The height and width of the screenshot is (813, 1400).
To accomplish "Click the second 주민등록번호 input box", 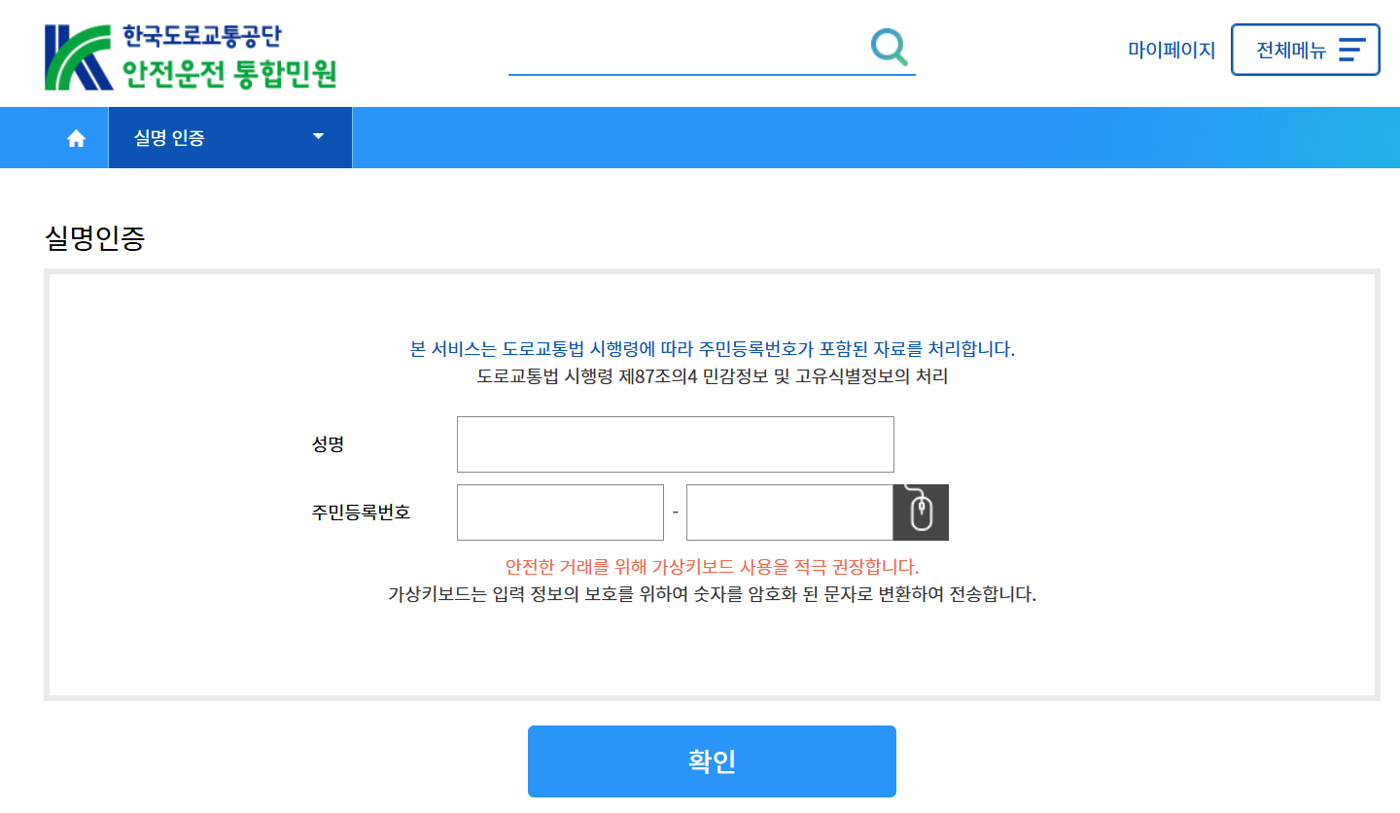I will [x=788, y=512].
